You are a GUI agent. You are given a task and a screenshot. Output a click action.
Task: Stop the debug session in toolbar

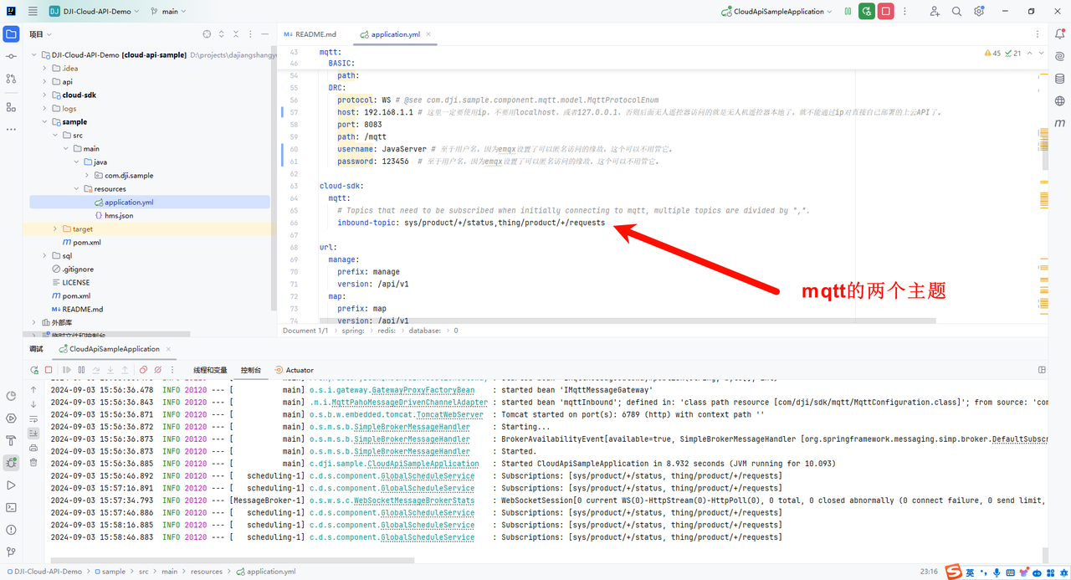click(x=49, y=370)
